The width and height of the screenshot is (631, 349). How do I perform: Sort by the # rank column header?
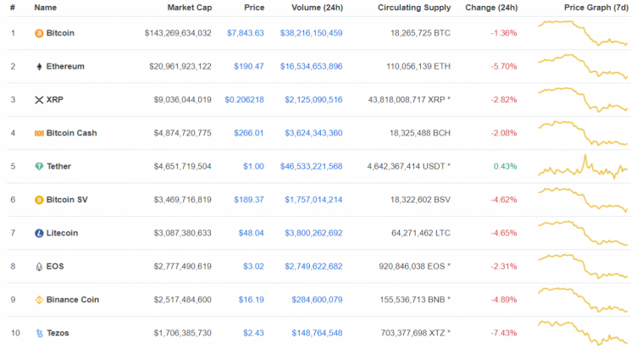tap(13, 8)
